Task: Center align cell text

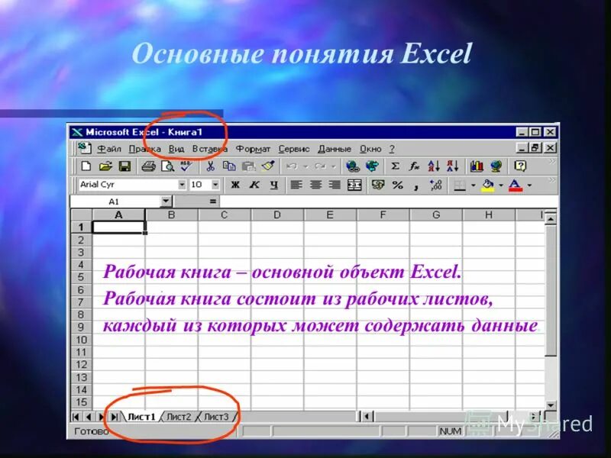Action: [315, 185]
